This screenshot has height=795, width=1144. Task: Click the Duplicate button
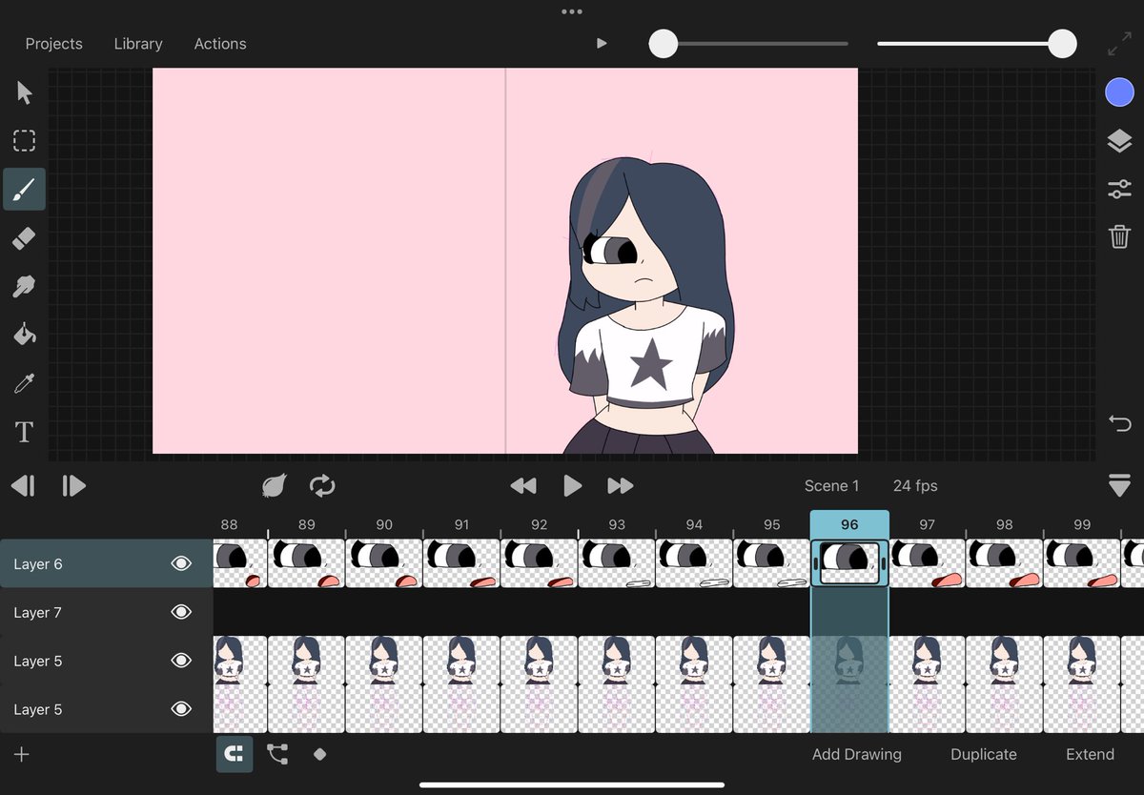point(984,754)
